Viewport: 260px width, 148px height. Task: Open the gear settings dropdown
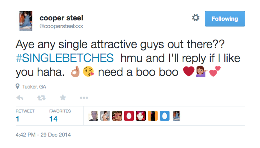click(196, 18)
